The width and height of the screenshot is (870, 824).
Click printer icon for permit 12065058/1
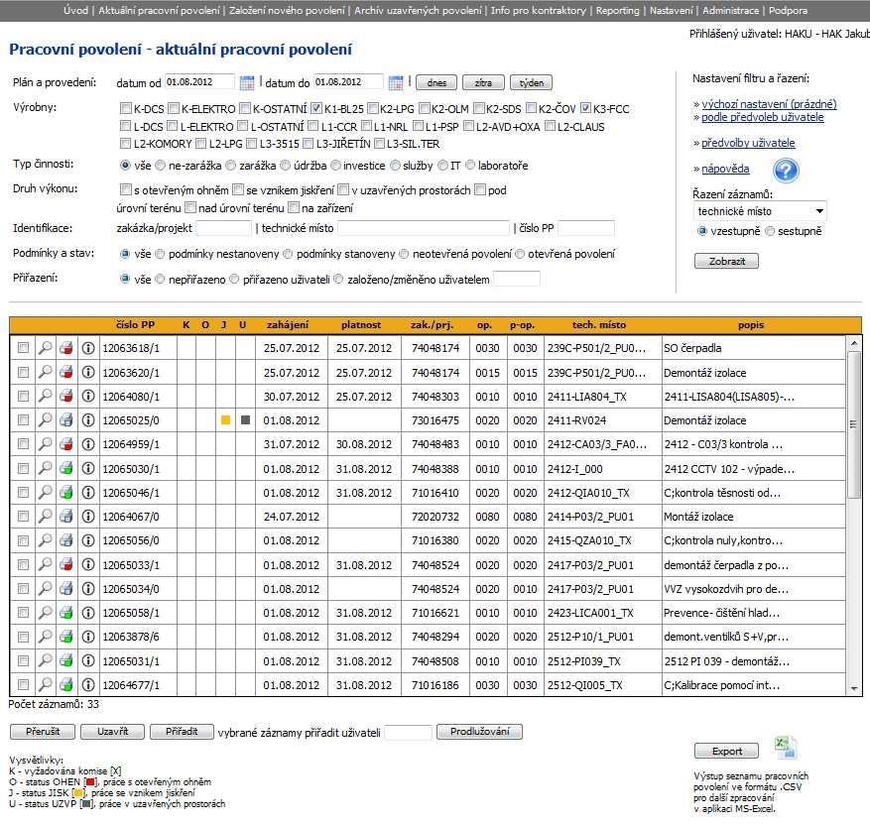click(x=66, y=613)
